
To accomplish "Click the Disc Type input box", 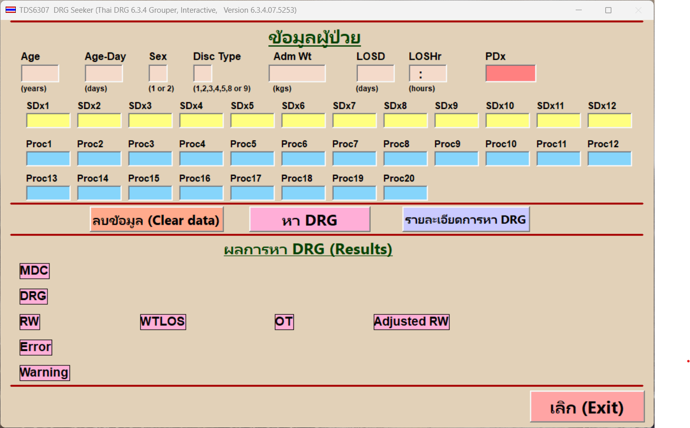I will pyautogui.click(x=203, y=73).
